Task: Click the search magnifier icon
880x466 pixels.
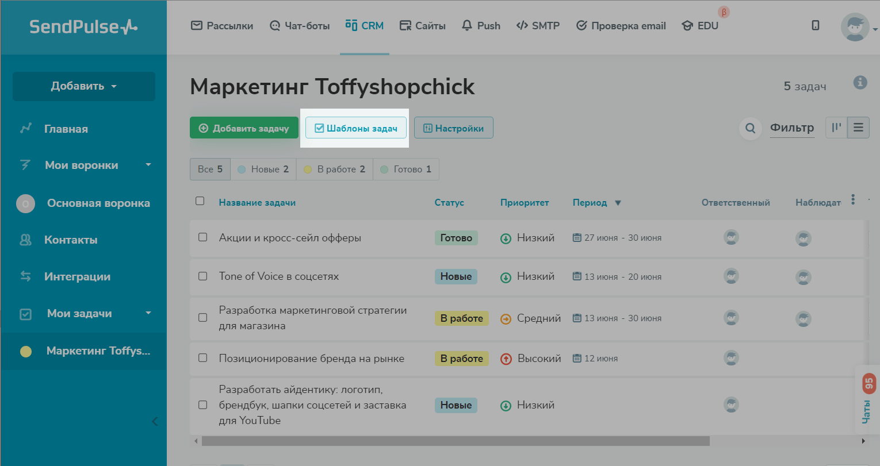Action: click(x=750, y=128)
